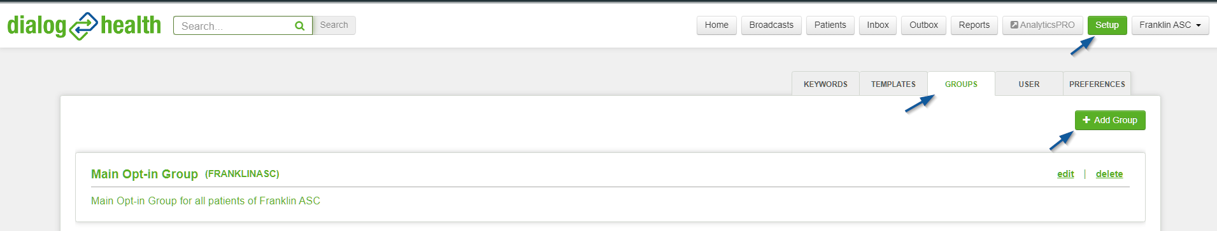Switch to the Keywords tab
1217x231 pixels.
tap(825, 84)
